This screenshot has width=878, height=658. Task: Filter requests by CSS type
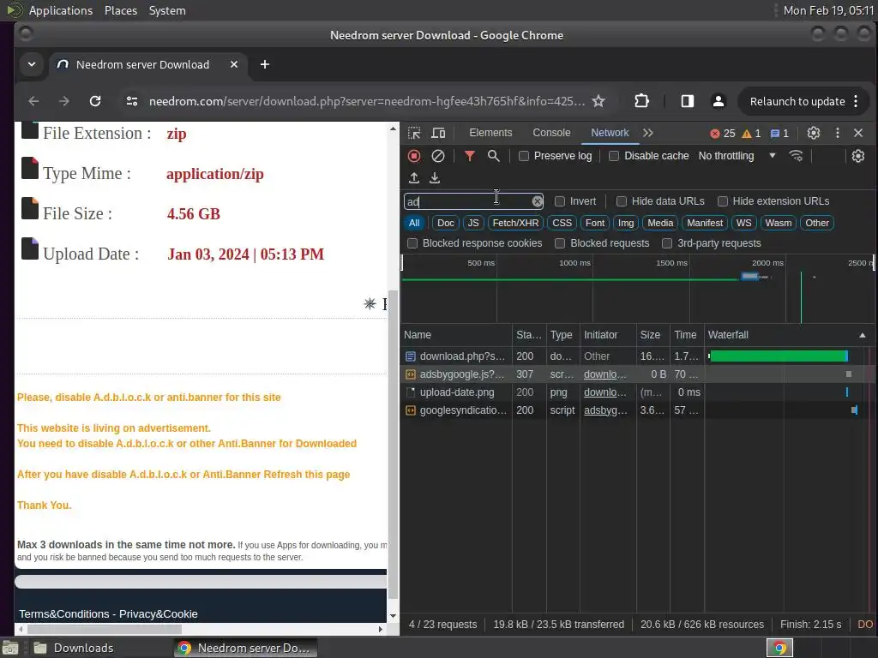pos(562,224)
